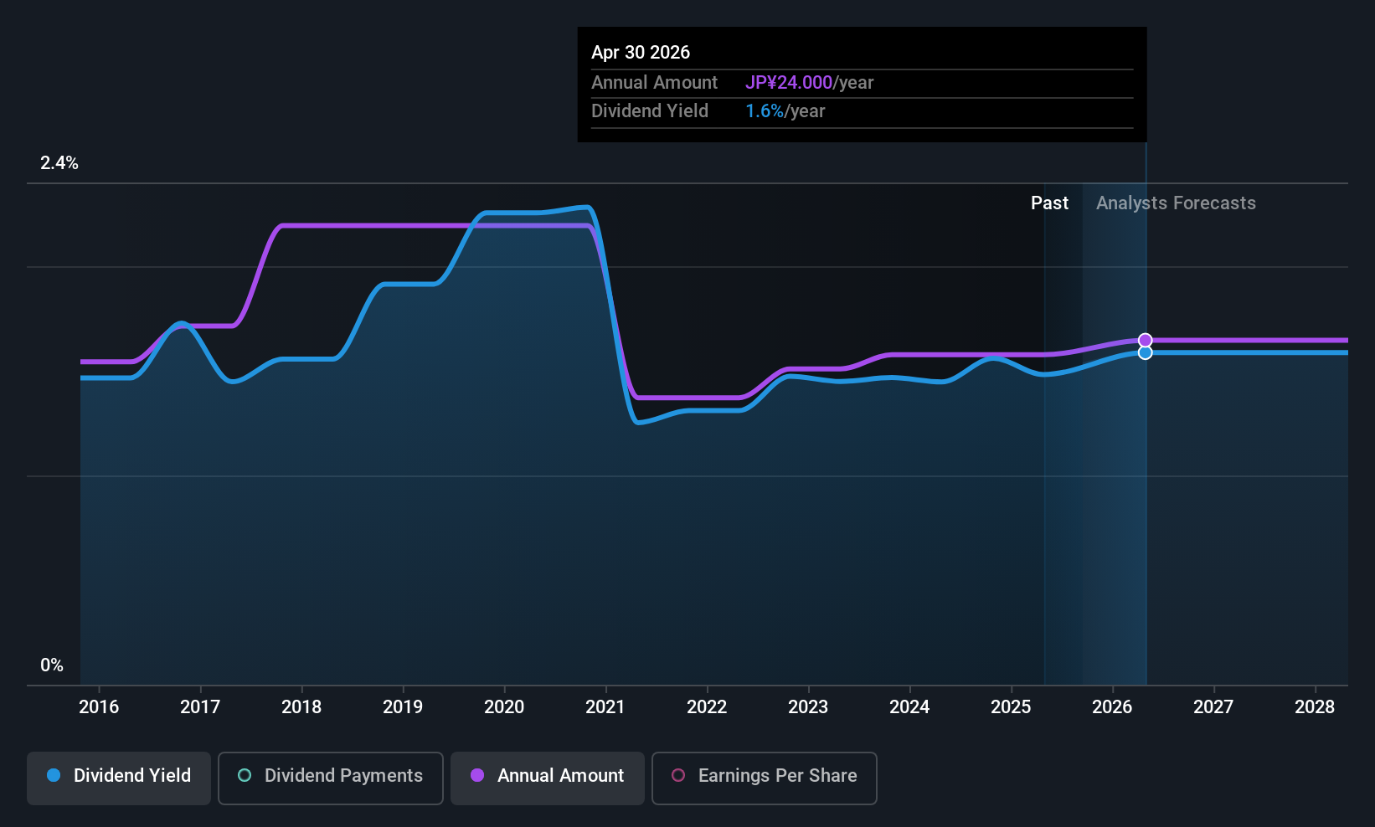Click the green Dividend Payments legend circle
Viewport: 1375px width, 827px height.
pos(245,775)
